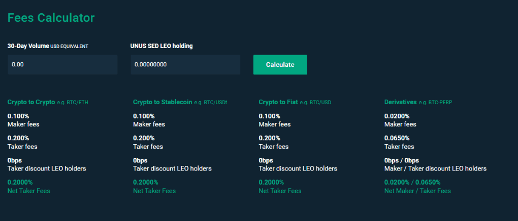Select 0.200% taker fee under Crypto to Crypto

(18, 138)
